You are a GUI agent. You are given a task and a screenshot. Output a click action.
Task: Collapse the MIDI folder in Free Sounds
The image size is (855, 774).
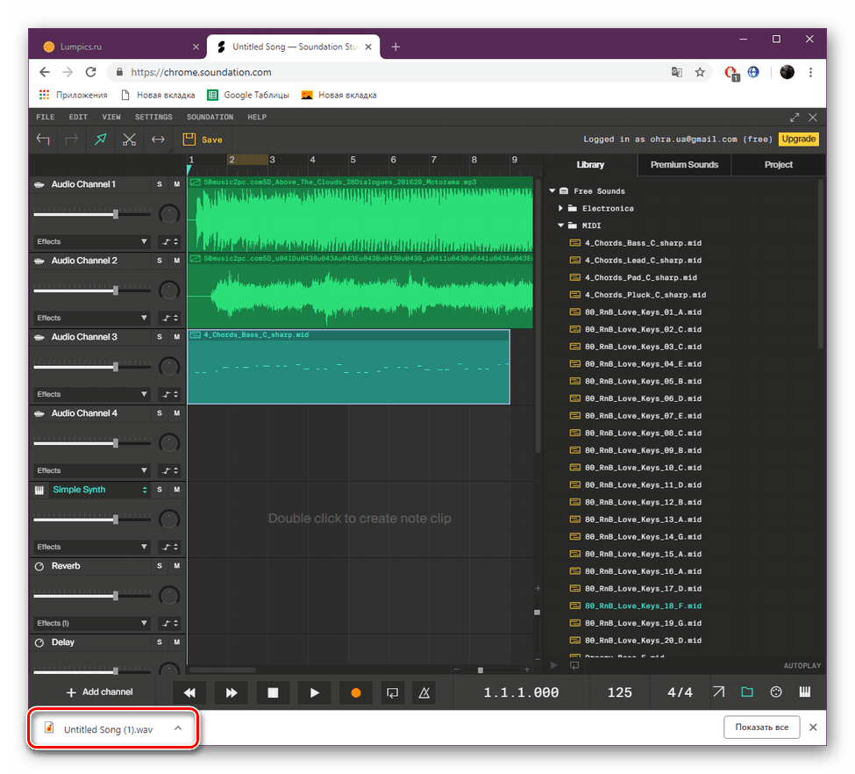click(x=561, y=225)
